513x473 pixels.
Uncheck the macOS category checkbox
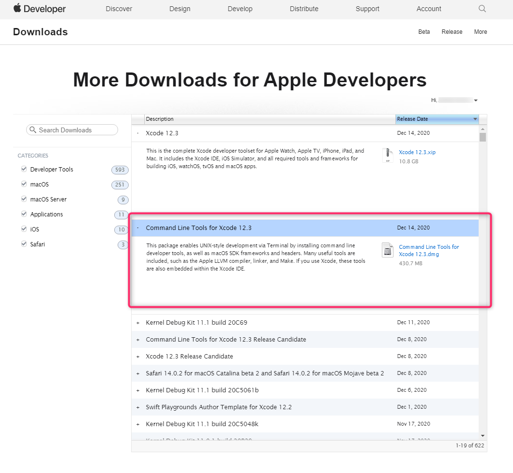pos(24,184)
